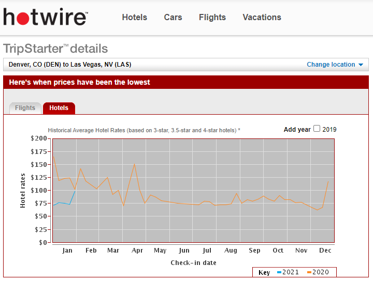Click the Check-in date axis title
This screenshot has width=373, height=281.
[194, 263]
